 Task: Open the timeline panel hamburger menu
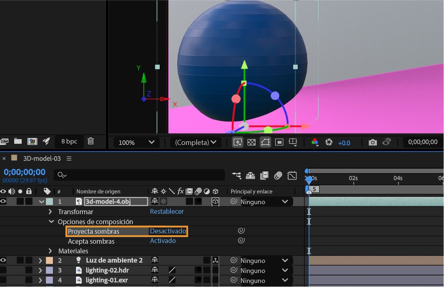(x=69, y=158)
